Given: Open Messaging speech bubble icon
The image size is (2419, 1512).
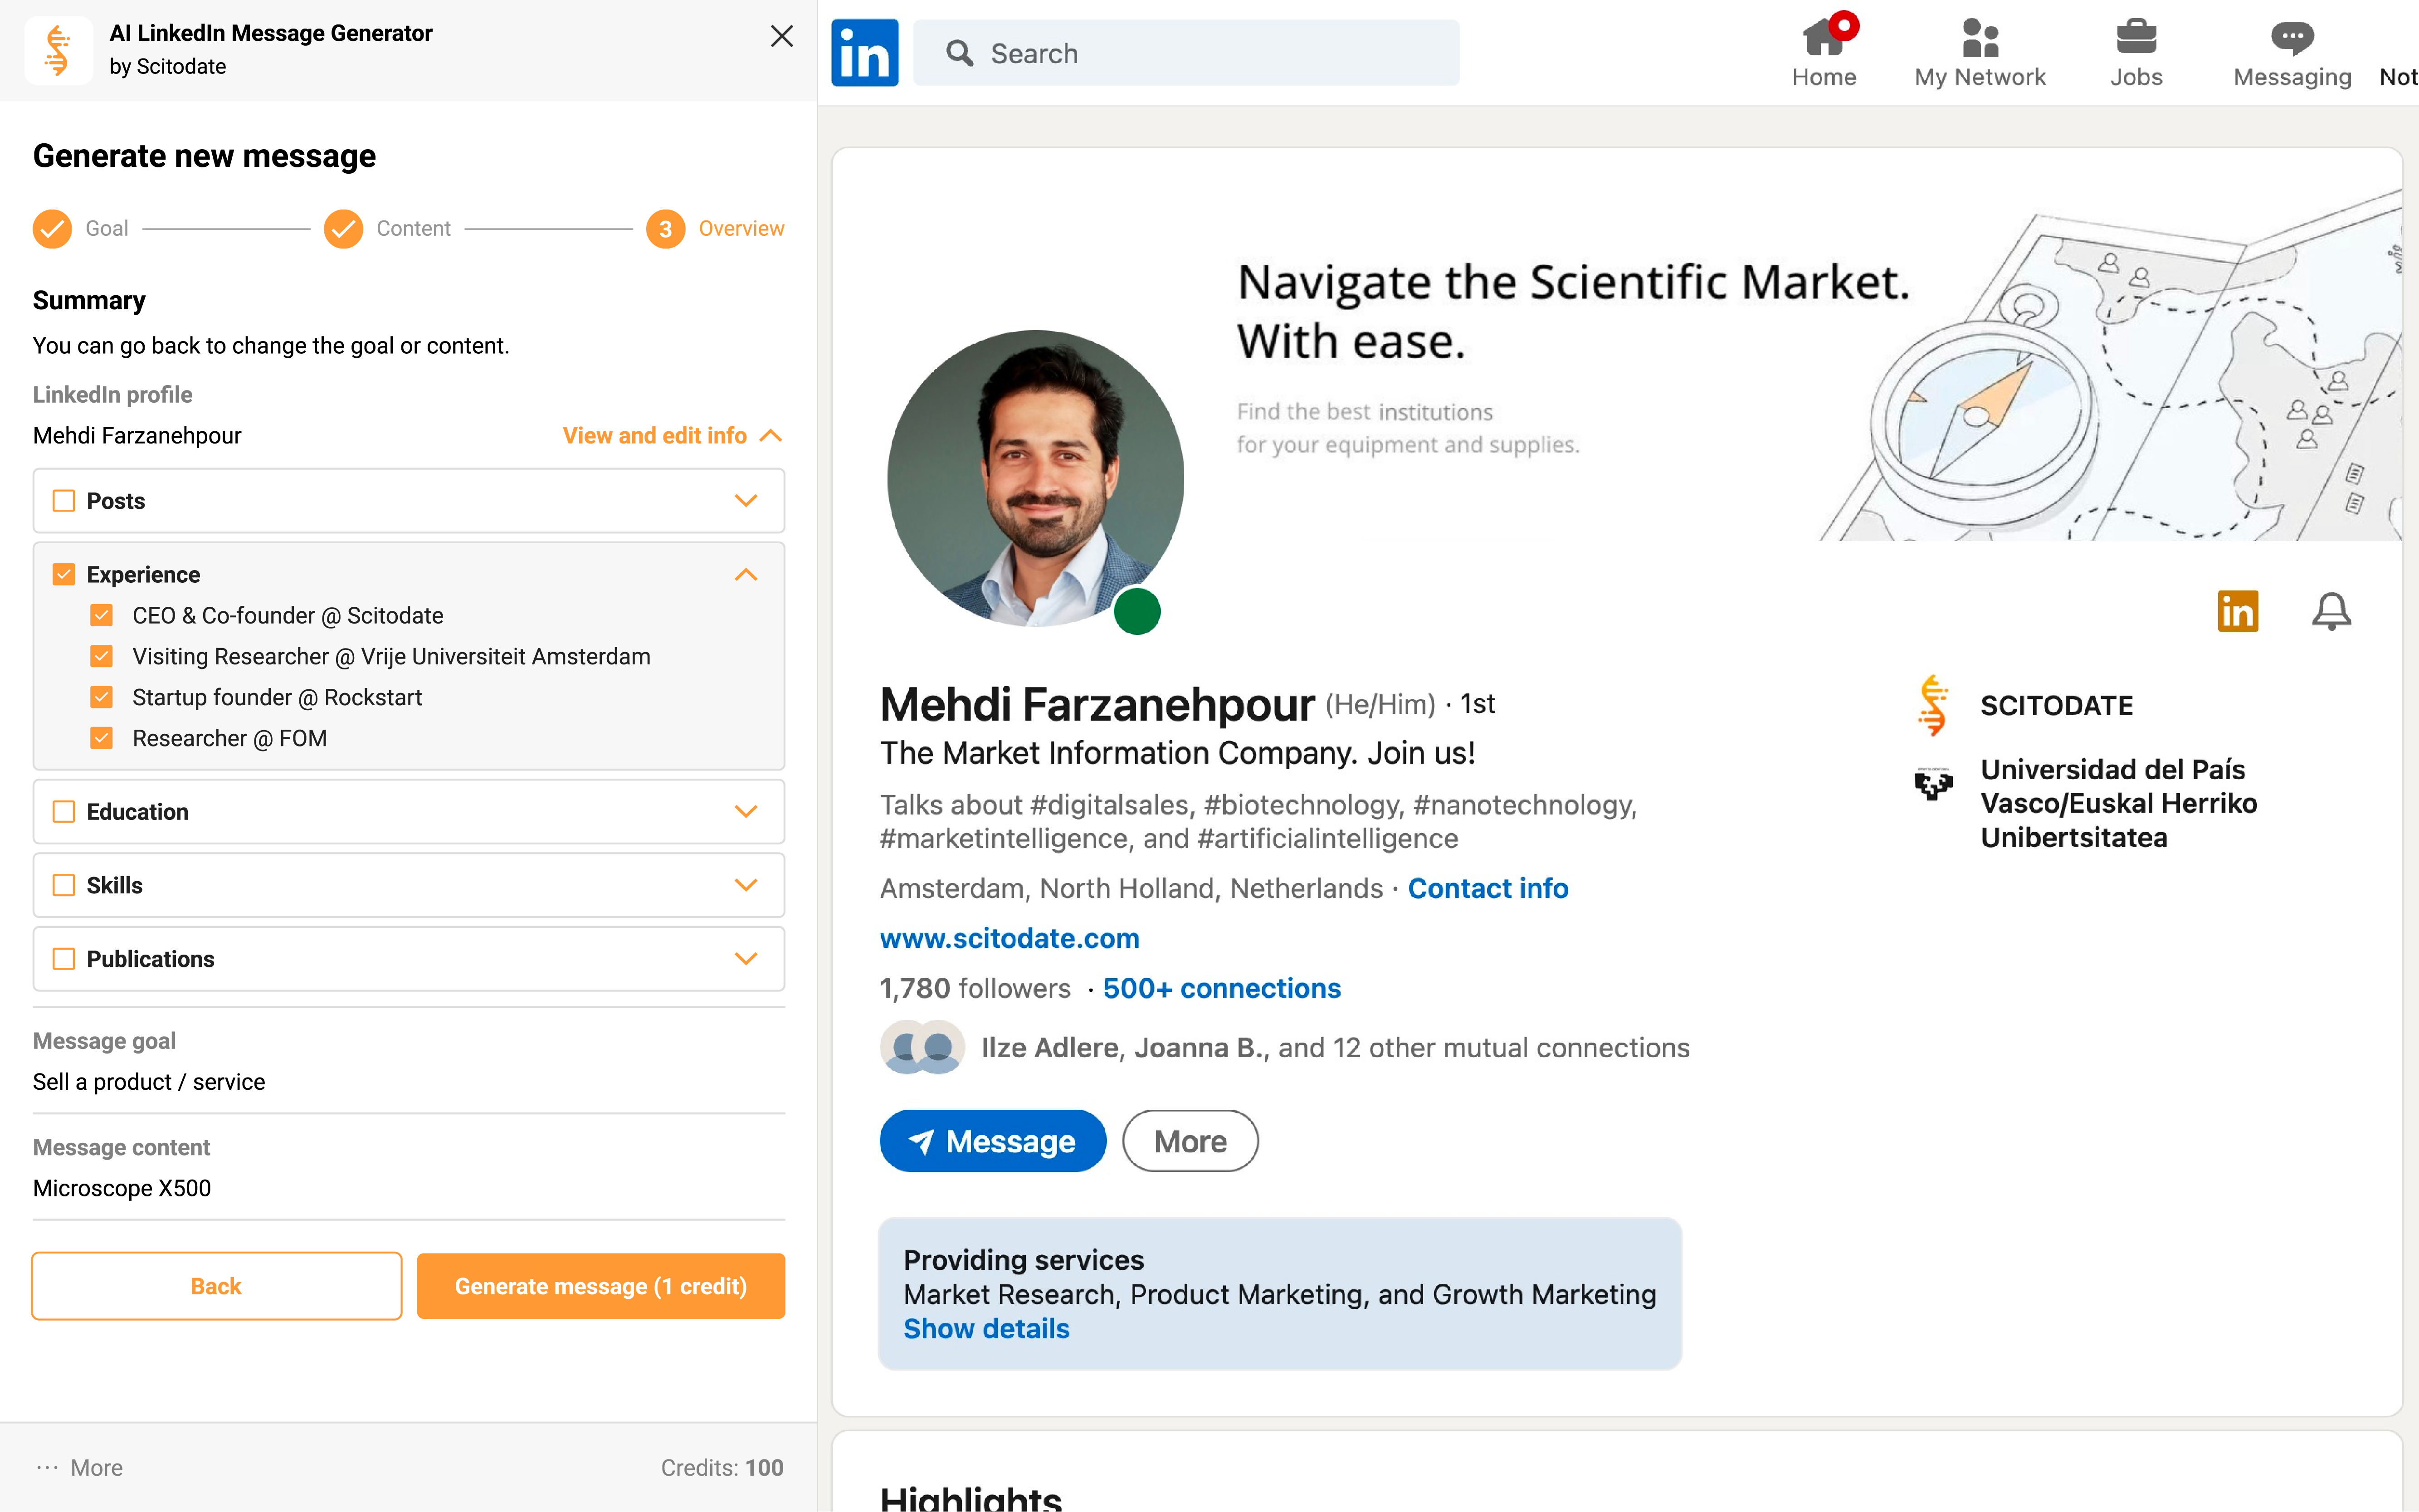Looking at the screenshot, I should (2292, 37).
